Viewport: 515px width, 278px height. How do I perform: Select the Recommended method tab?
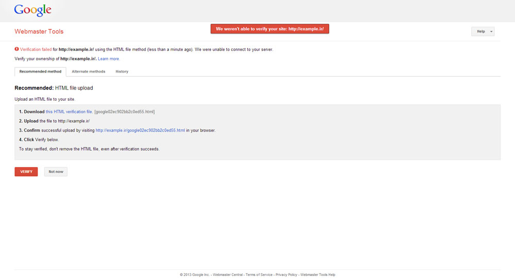click(x=40, y=71)
